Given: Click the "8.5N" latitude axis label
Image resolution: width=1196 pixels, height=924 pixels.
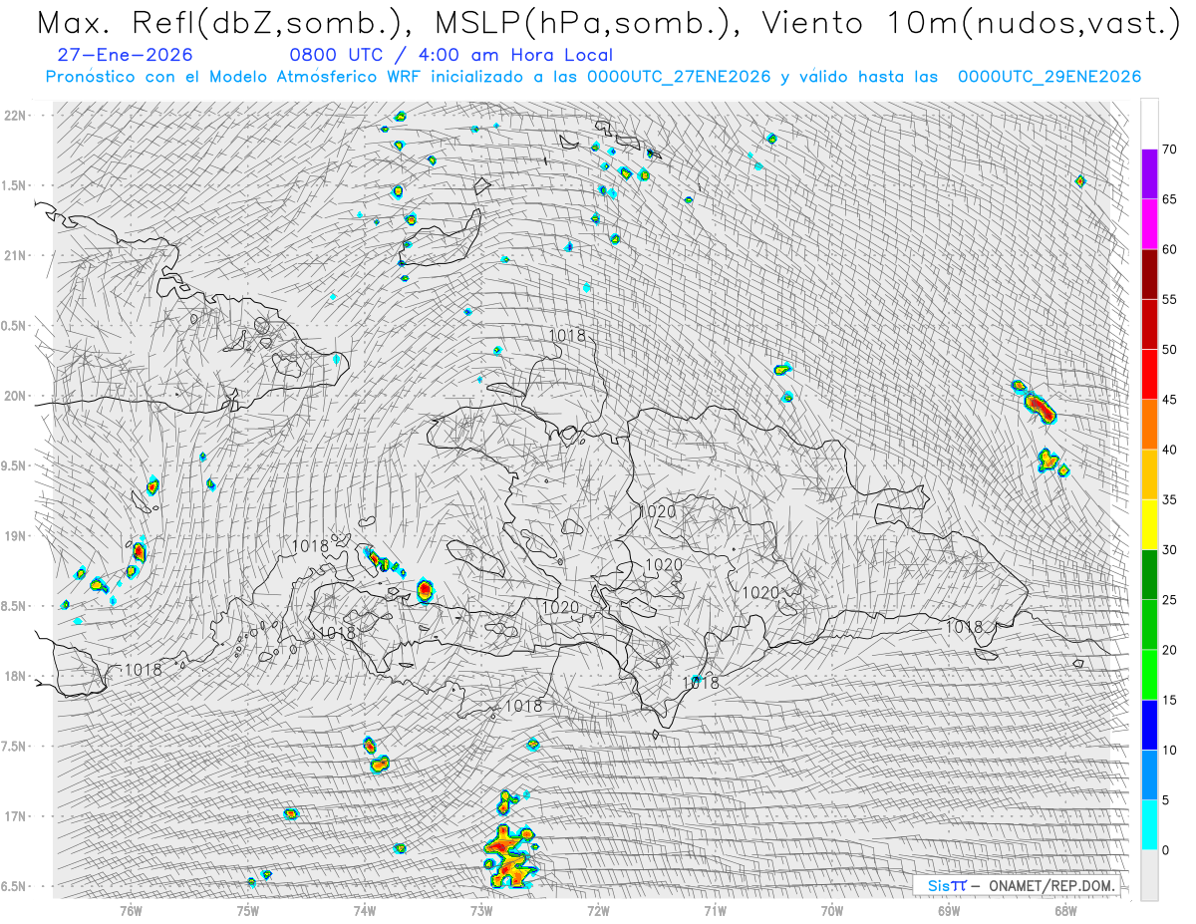Looking at the screenshot, I should pyautogui.click(x=14, y=606).
